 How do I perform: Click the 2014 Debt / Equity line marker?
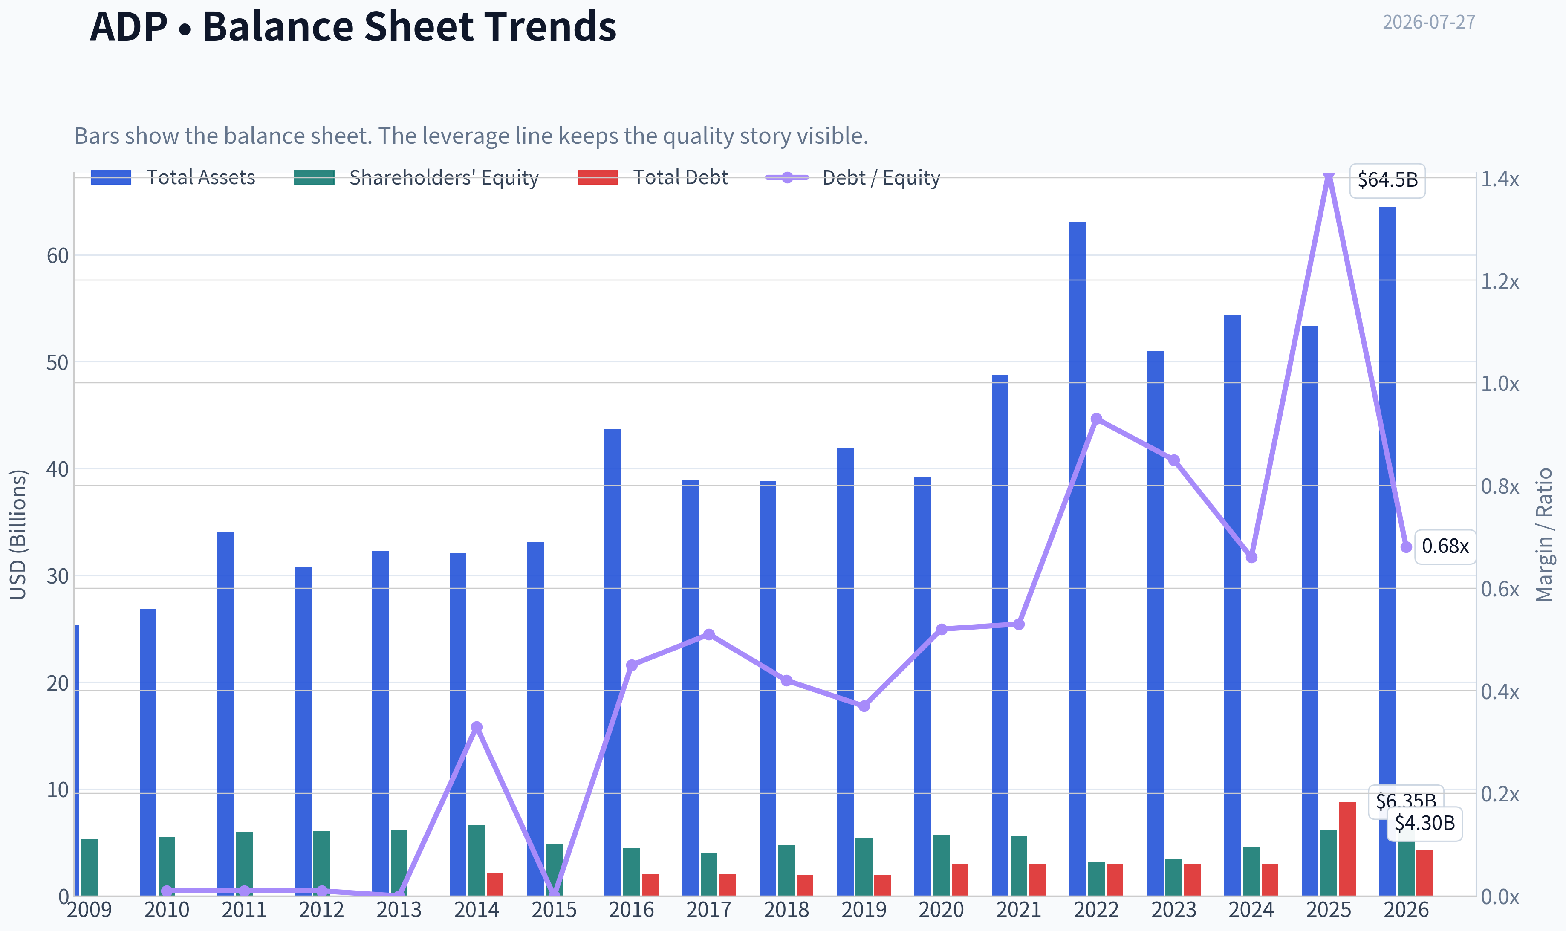pyautogui.click(x=477, y=727)
